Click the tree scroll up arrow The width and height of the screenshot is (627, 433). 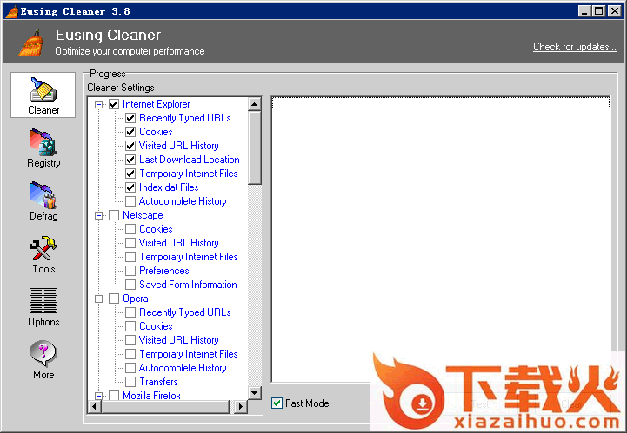pyautogui.click(x=254, y=104)
